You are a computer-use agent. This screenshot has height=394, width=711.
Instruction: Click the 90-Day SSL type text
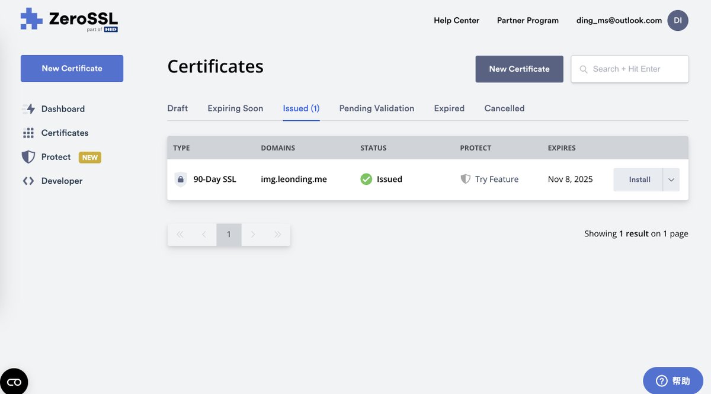pos(214,179)
